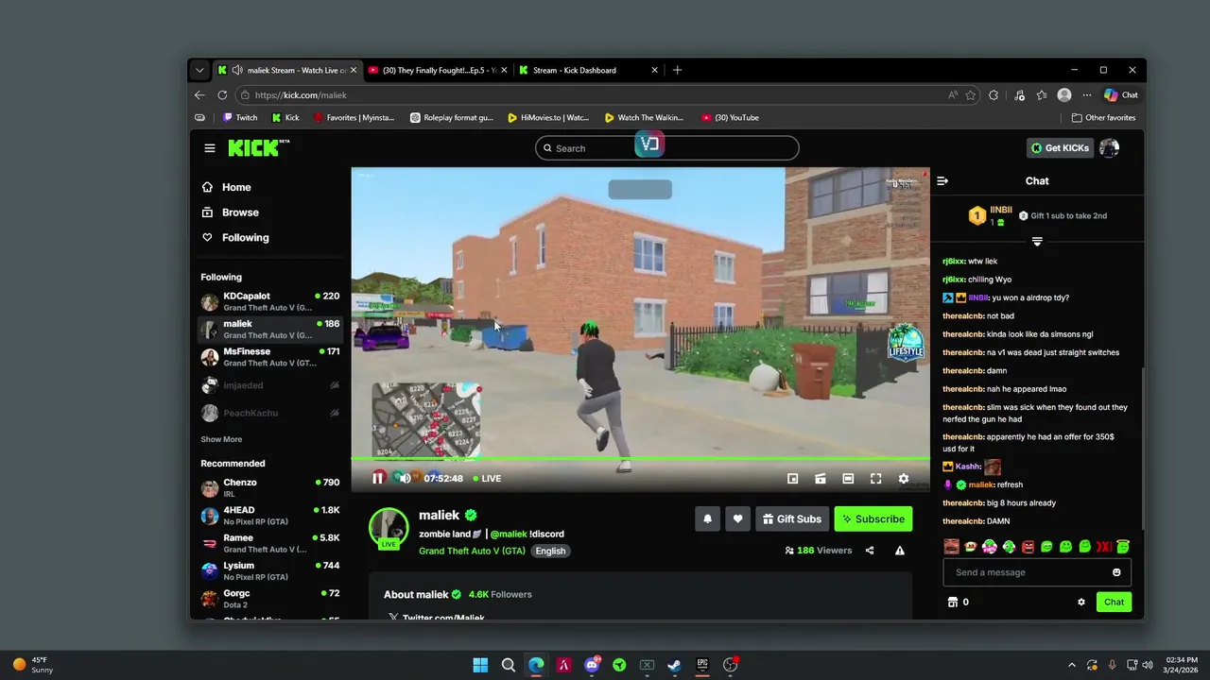Open video player settings gear
This screenshot has height=680, width=1210.
click(904, 479)
